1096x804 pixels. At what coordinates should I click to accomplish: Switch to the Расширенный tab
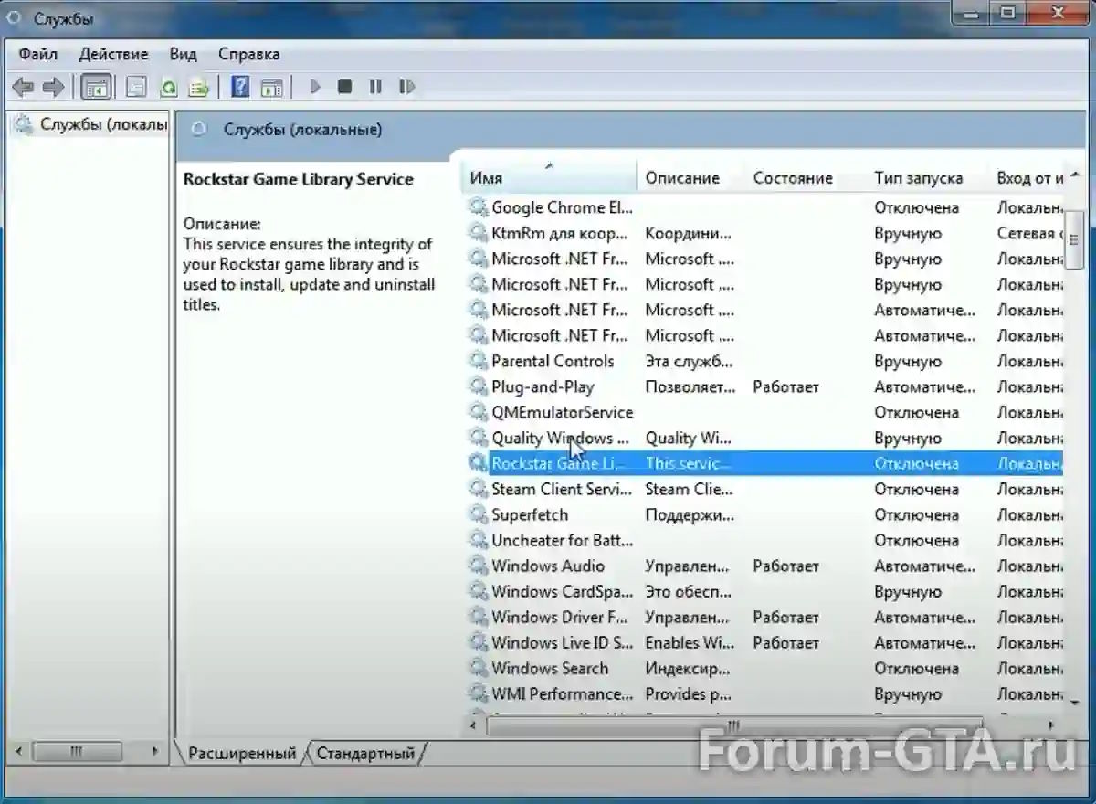[242, 754]
